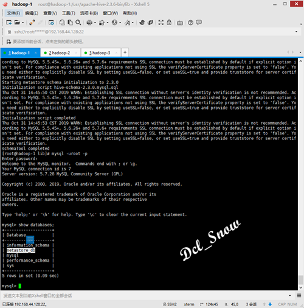Click the Open Session folder icon
304x308 pixels.
pyautogui.click(x=17, y=23)
